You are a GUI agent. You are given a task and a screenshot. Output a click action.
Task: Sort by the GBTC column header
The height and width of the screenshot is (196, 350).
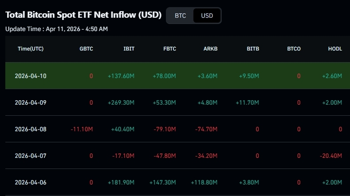(x=86, y=49)
